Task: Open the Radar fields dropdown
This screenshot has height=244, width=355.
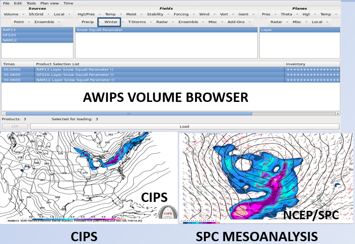Action: (x=165, y=22)
